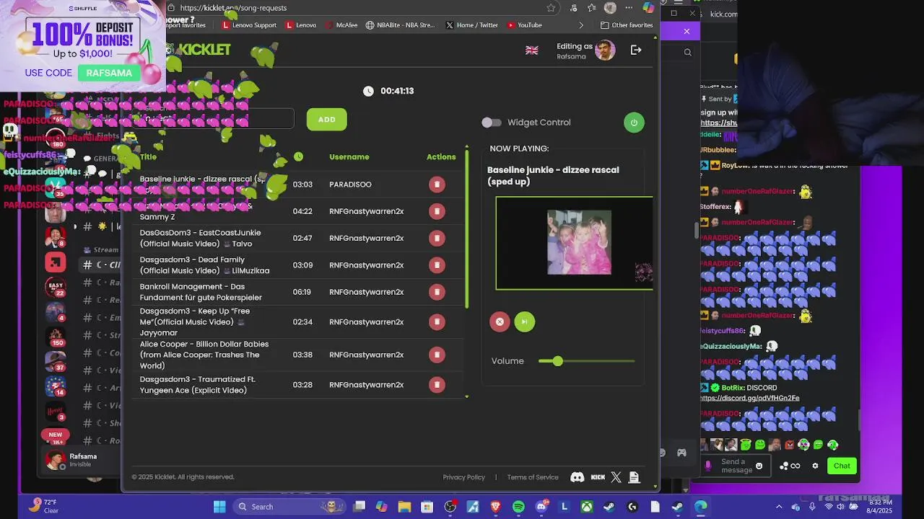
Task: Open YouTube bookmark in favorites bar
Action: point(524,25)
